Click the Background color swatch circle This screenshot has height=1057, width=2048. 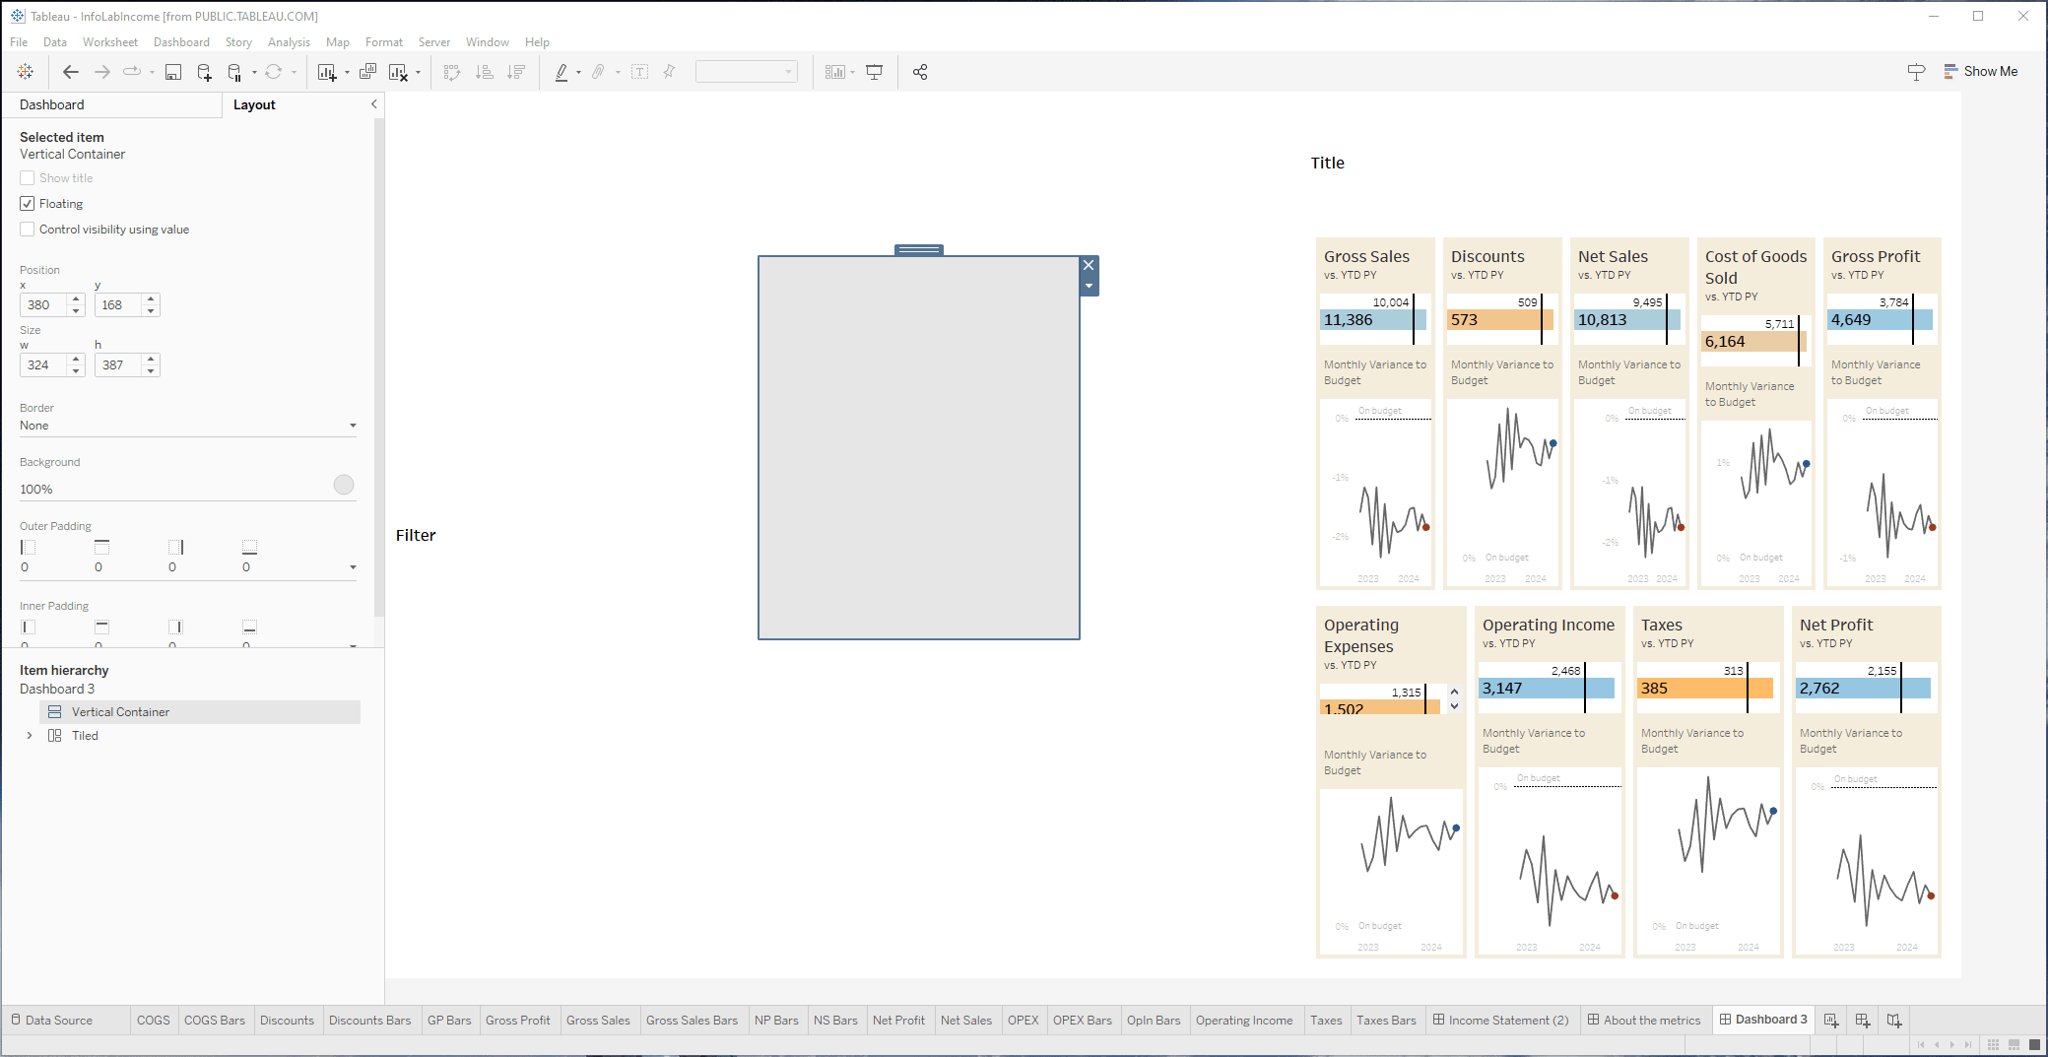tap(343, 485)
